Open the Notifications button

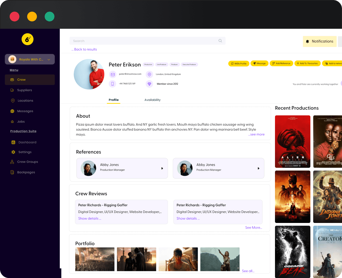click(320, 41)
